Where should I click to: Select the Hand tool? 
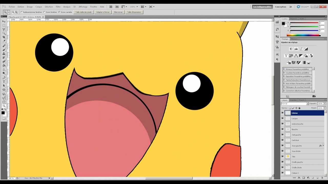click(x=4, y=102)
